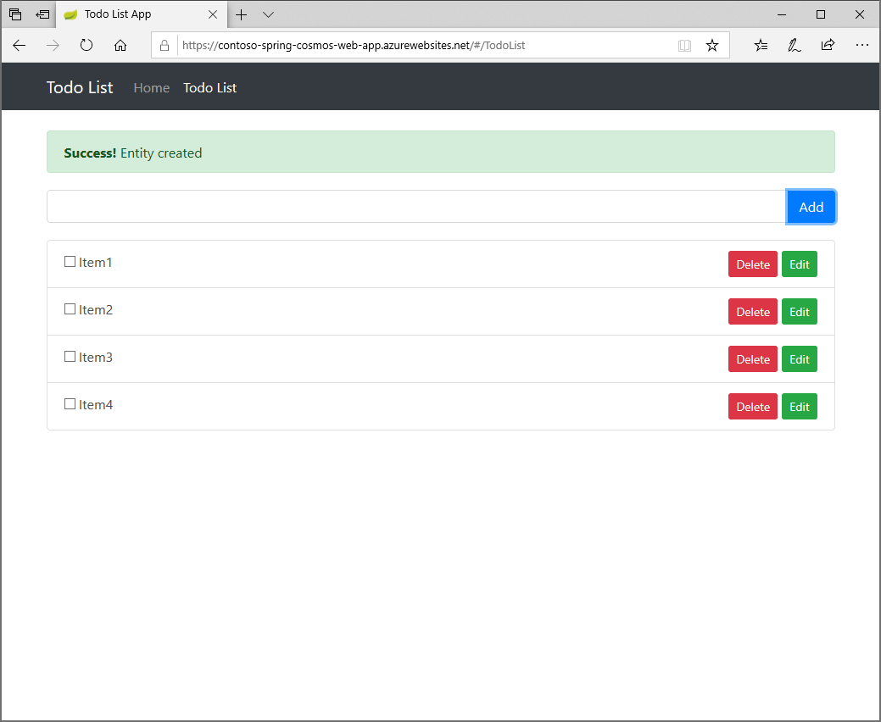Image resolution: width=881 pixels, height=722 pixels.
Task: Select the Home navigation link
Action: 151,87
